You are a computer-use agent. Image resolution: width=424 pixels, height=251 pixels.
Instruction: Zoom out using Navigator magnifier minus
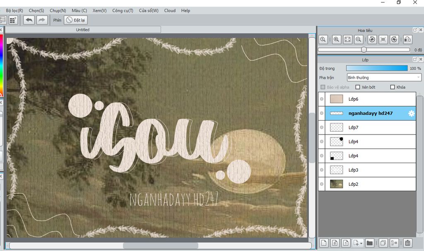[358, 39]
